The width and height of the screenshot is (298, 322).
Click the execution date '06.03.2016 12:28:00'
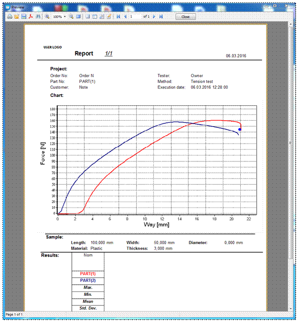pos(209,87)
